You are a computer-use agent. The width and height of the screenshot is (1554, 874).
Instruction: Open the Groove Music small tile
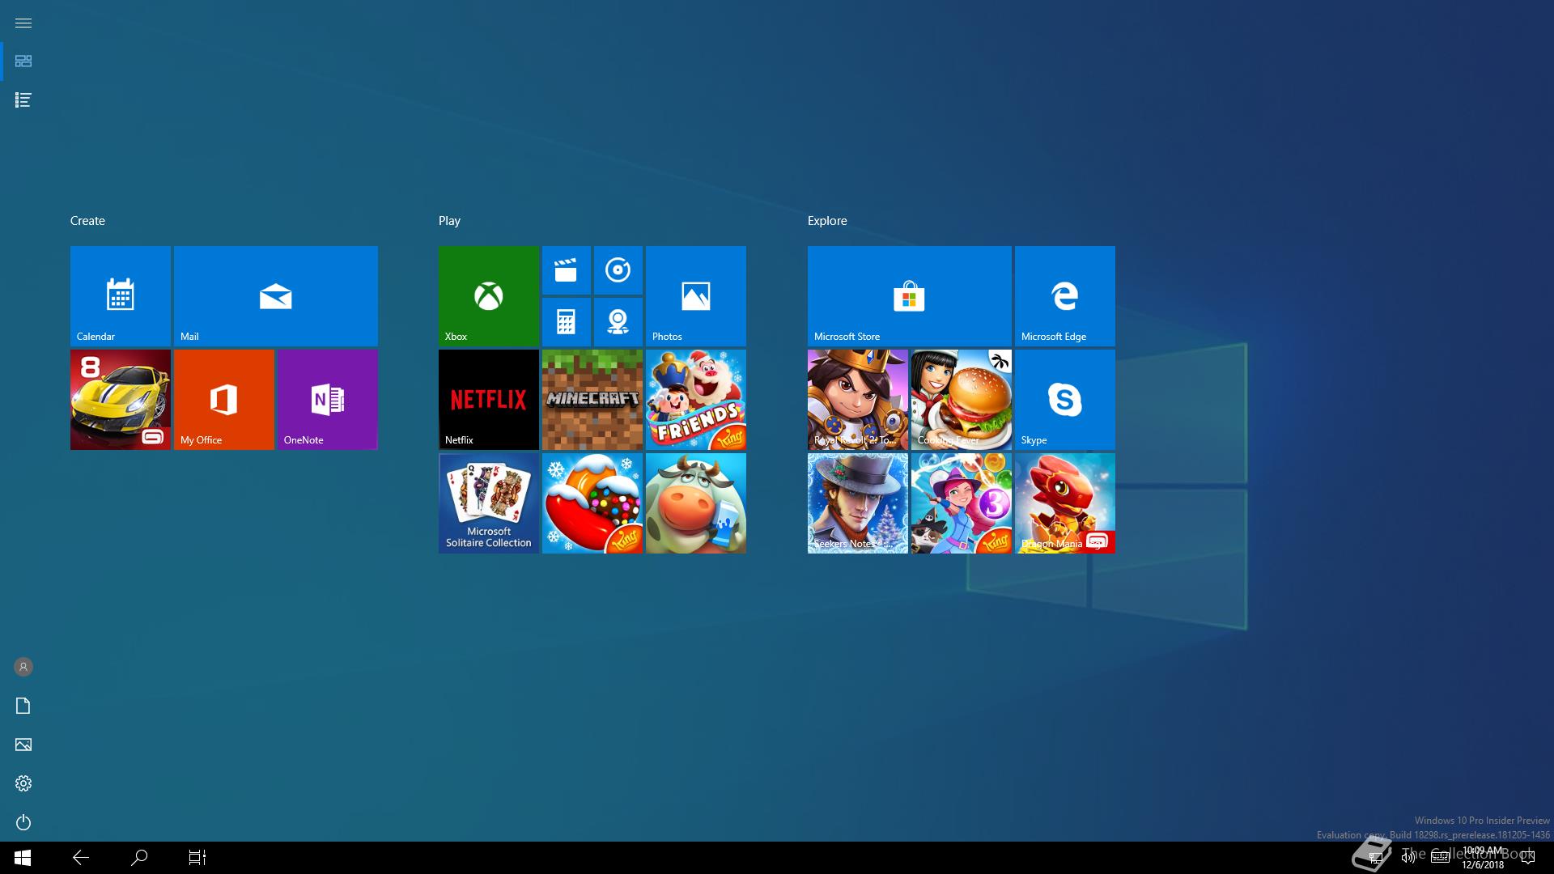click(x=618, y=270)
